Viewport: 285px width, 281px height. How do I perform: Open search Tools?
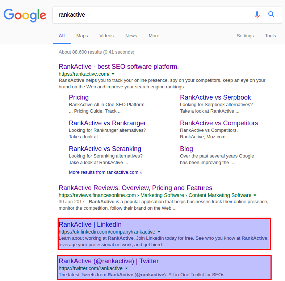(270, 36)
